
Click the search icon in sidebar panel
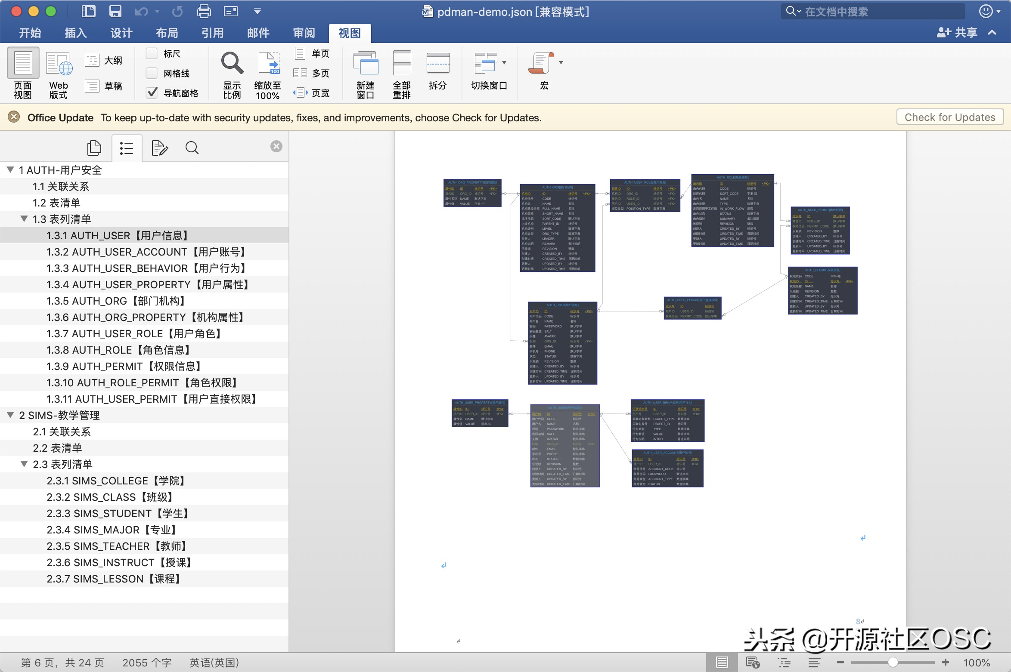191,147
